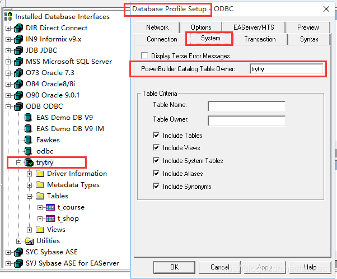
Task: Switch to the Connection tab
Action: coord(162,39)
